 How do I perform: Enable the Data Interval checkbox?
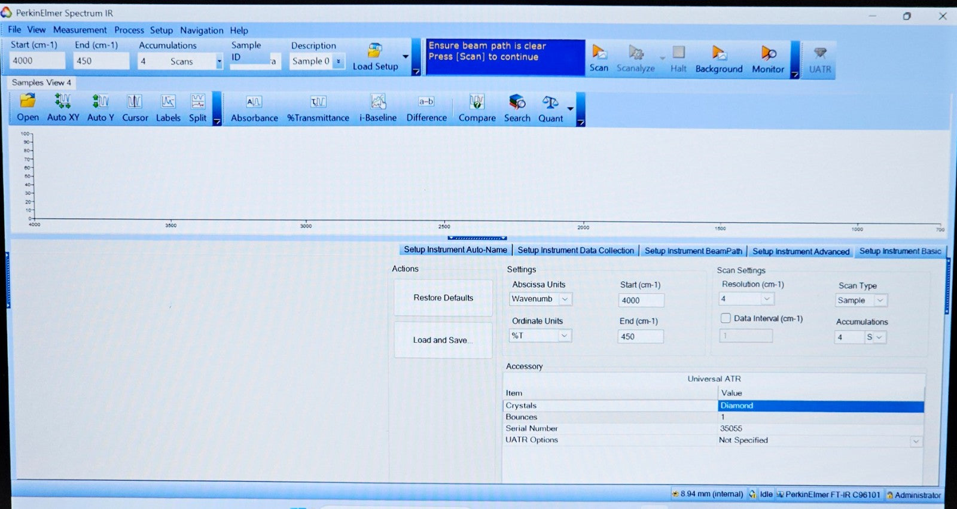(x=726, y=318)
